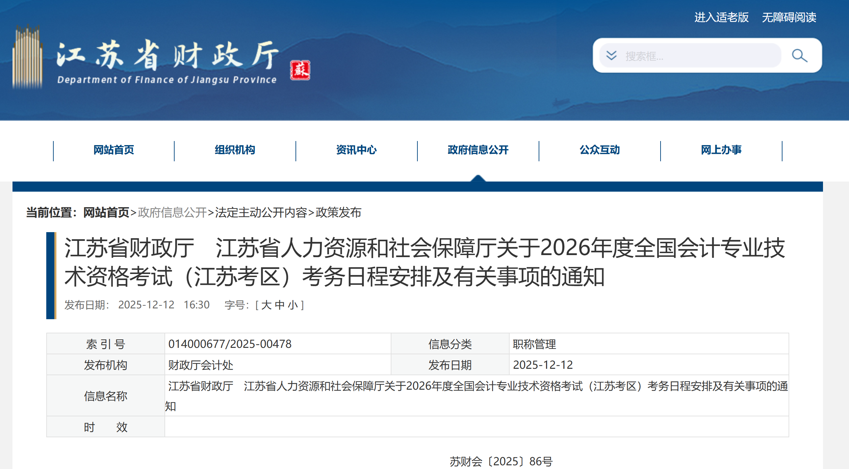Click 网站首页 in the breadcrumb
The width and height of the screenshot is (849, 469).
tap(106, 213)
